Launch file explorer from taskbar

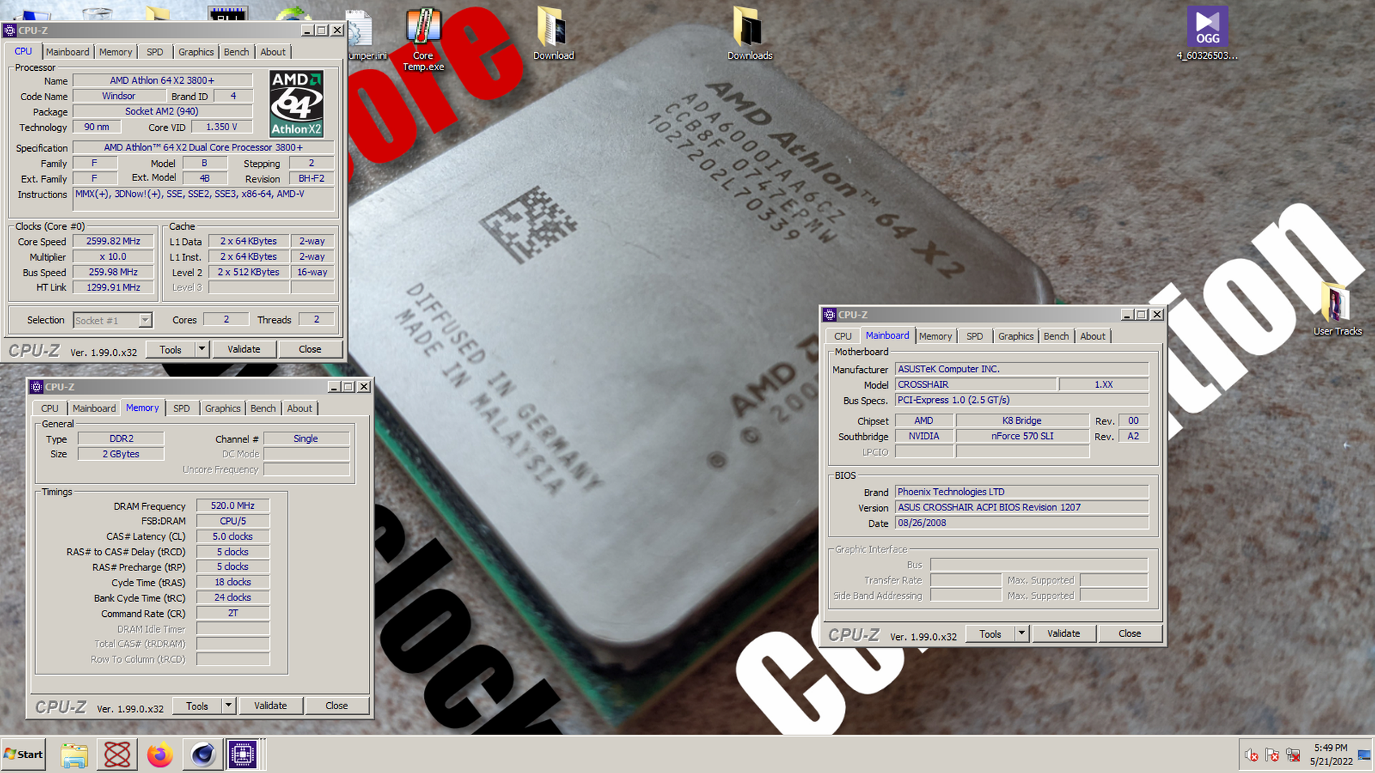[74, 755]
